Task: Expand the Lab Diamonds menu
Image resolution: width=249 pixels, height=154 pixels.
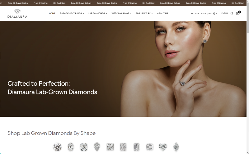Action: tap(98, 13)
